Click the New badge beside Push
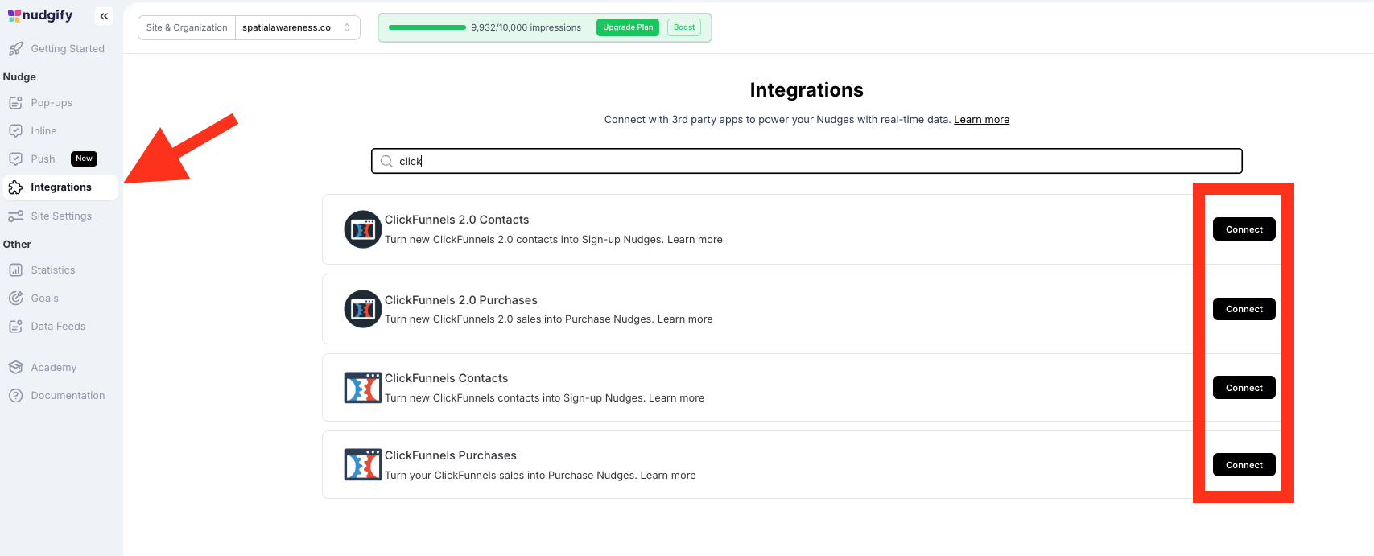 point(84,159)
